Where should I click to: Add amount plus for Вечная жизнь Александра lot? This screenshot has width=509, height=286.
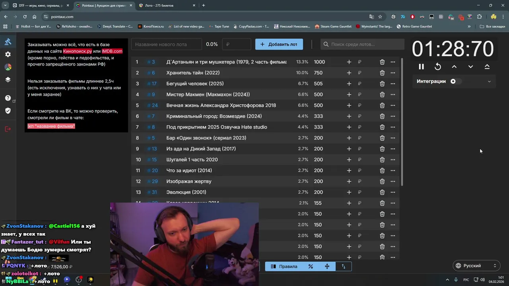(x=349, y=105)
